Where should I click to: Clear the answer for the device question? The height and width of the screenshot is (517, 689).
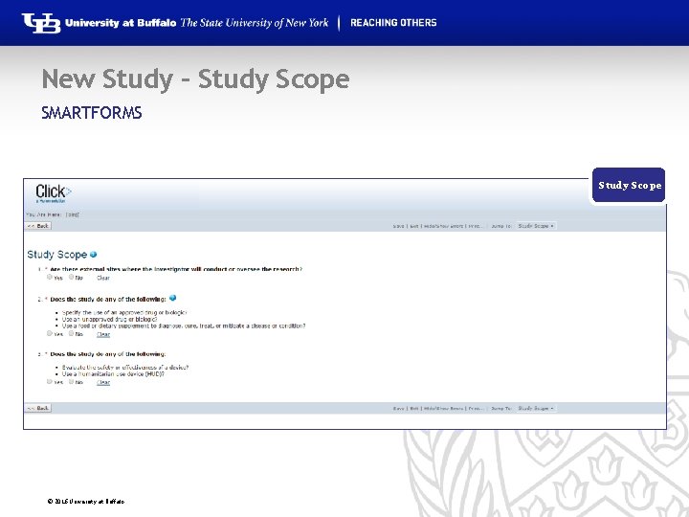point(103,382)
